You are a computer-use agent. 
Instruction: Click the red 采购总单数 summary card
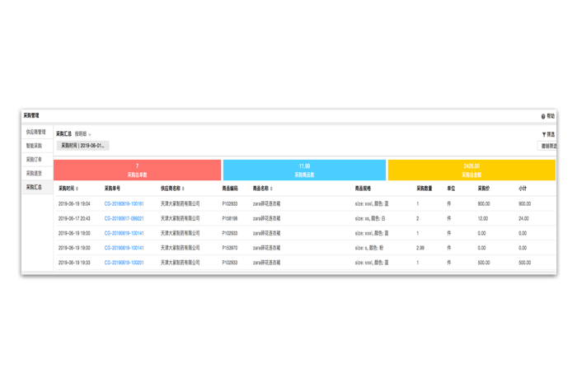click(138, 170)
